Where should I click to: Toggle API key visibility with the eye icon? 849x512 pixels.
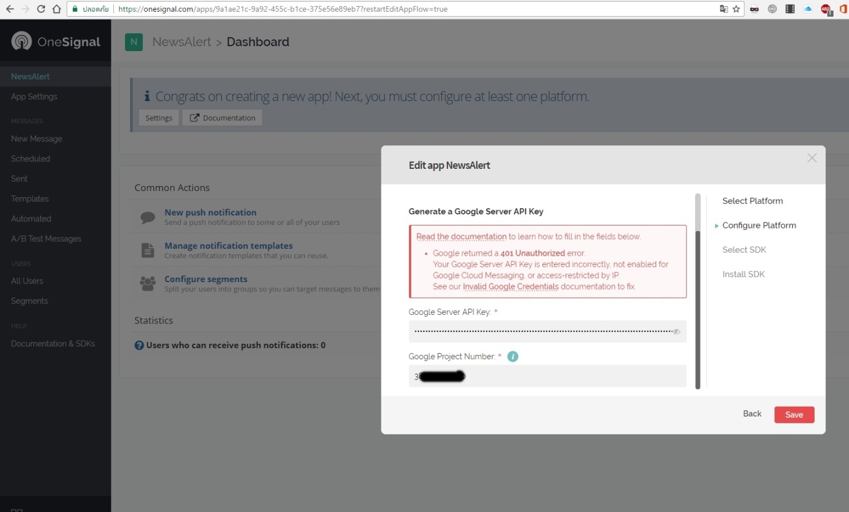676,331
